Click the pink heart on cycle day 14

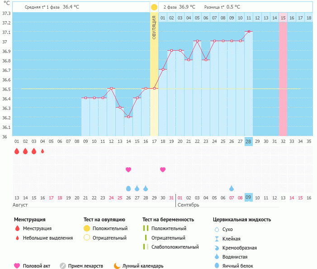pos(128,170)
